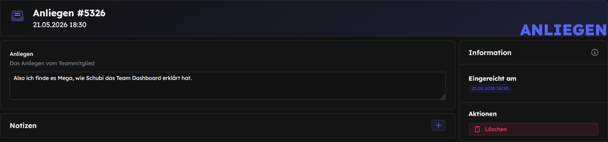Add a note with the plus icon

tap(439, 125)
